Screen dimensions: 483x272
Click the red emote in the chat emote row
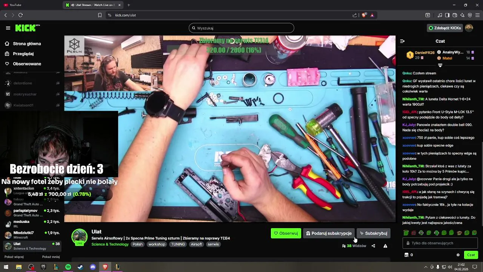click(x=414, y=233)
